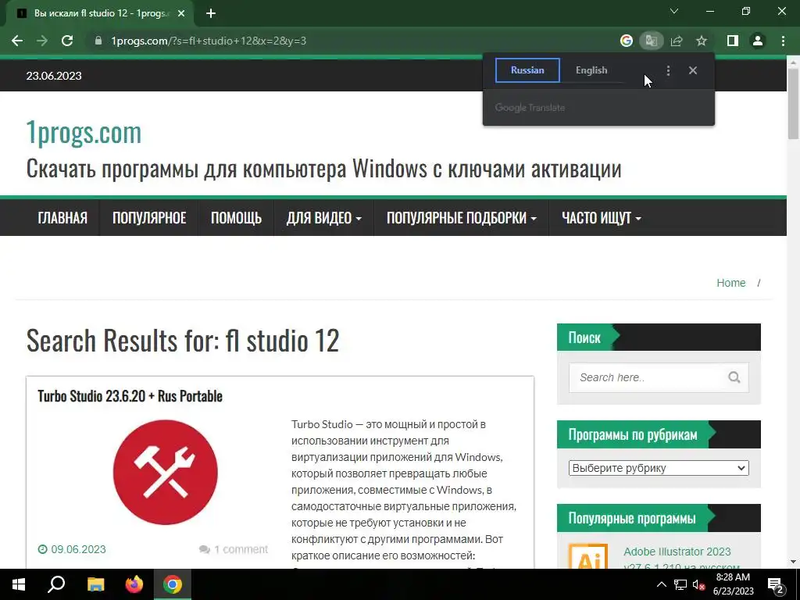Image resolution: width=800 pixels, height=600 pixels.
Task: Expand ПОПУЛЯРНЫЕ ПОДБОРКИ dropdown menu
Action: coord(461,218)
